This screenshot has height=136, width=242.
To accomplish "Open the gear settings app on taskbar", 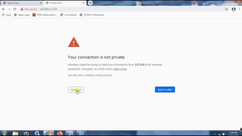I will tap(37, 133).
